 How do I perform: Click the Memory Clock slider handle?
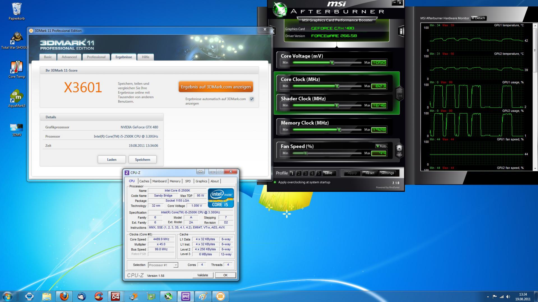(x=339, y=130)
